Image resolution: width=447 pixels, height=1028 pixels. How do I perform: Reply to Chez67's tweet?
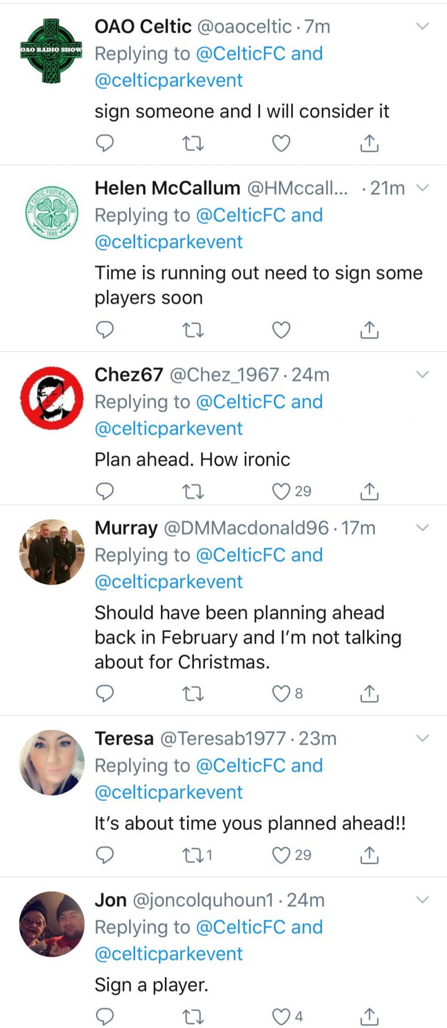(105, 491)
